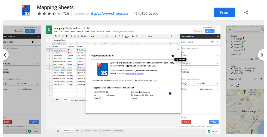Click the blue Free install button
This screenshot has height=137, width=267.
click(x=224, y=12)
